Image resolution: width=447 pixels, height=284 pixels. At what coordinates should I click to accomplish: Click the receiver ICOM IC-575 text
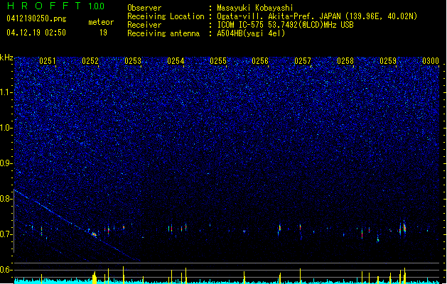[285, 25]
